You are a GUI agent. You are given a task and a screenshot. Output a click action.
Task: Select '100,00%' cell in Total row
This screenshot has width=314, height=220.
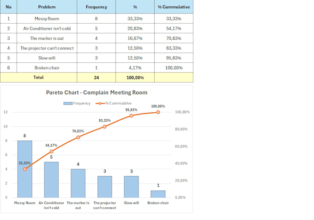tap(135, 77)
